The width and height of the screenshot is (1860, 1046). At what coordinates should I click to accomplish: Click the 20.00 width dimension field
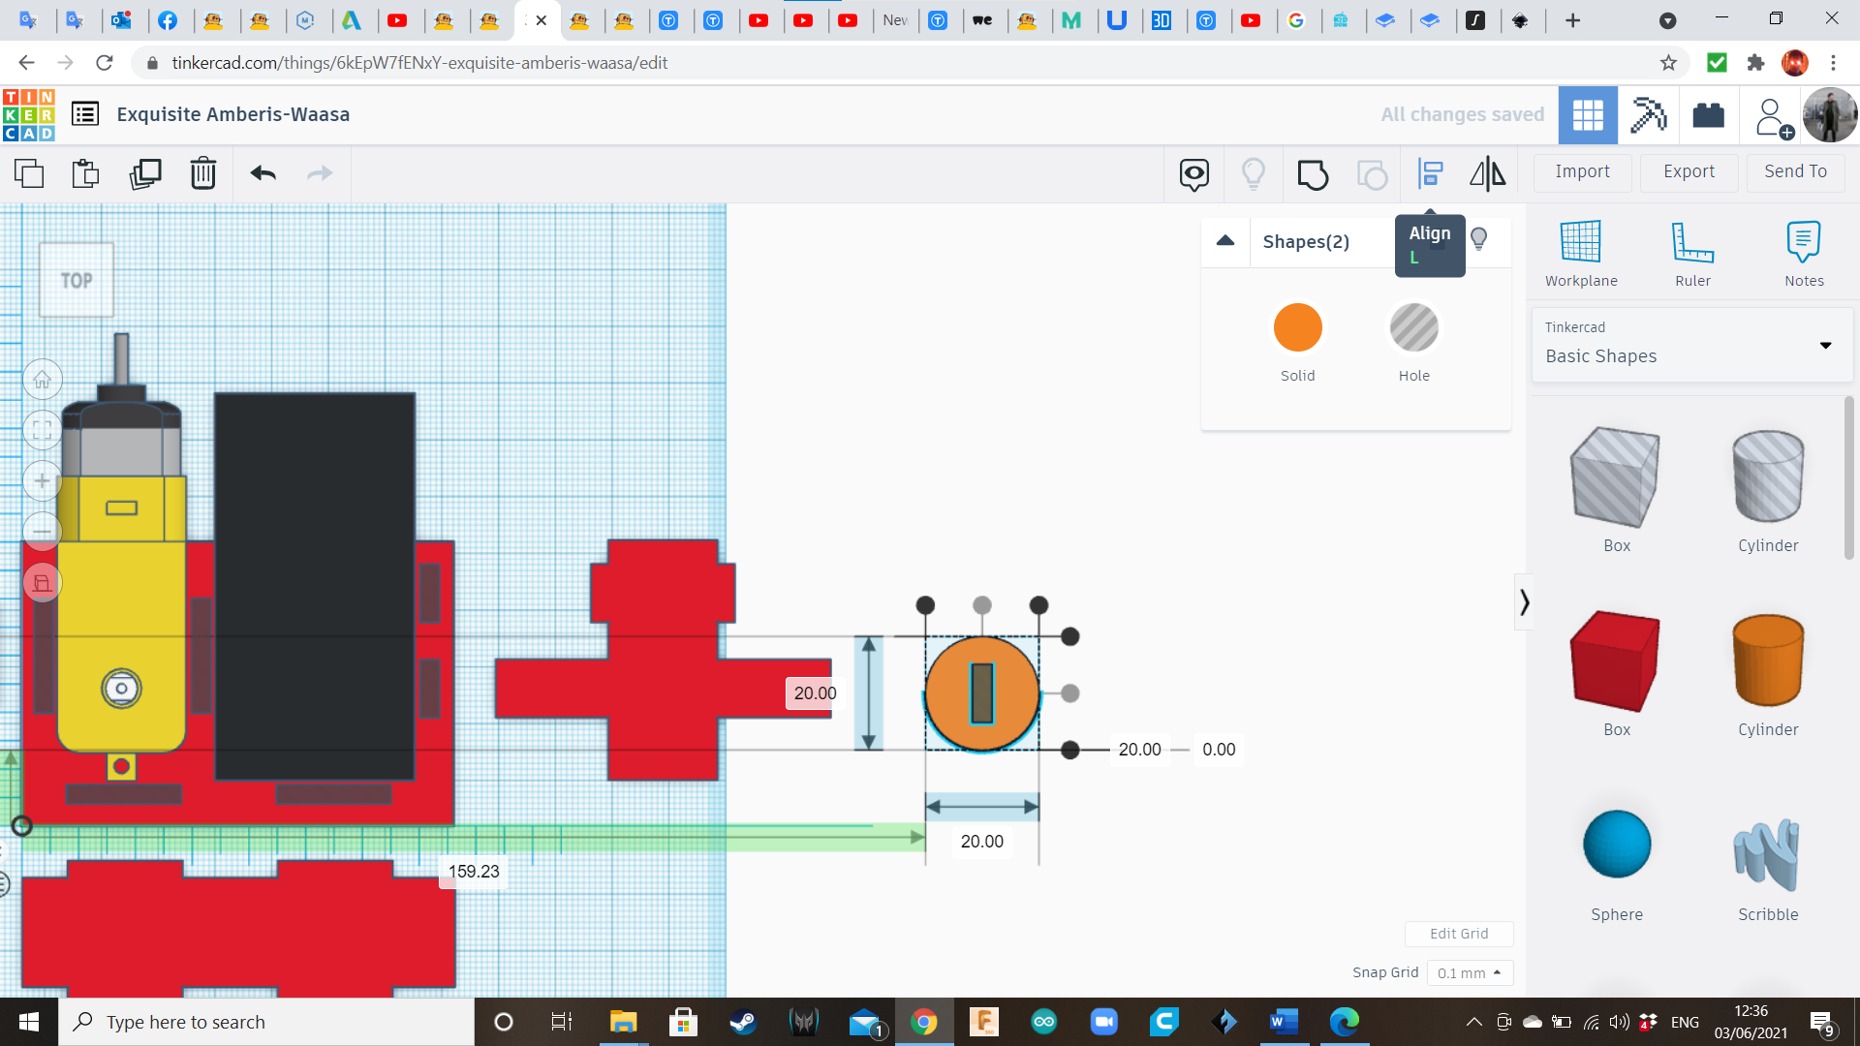coord(981,841)
